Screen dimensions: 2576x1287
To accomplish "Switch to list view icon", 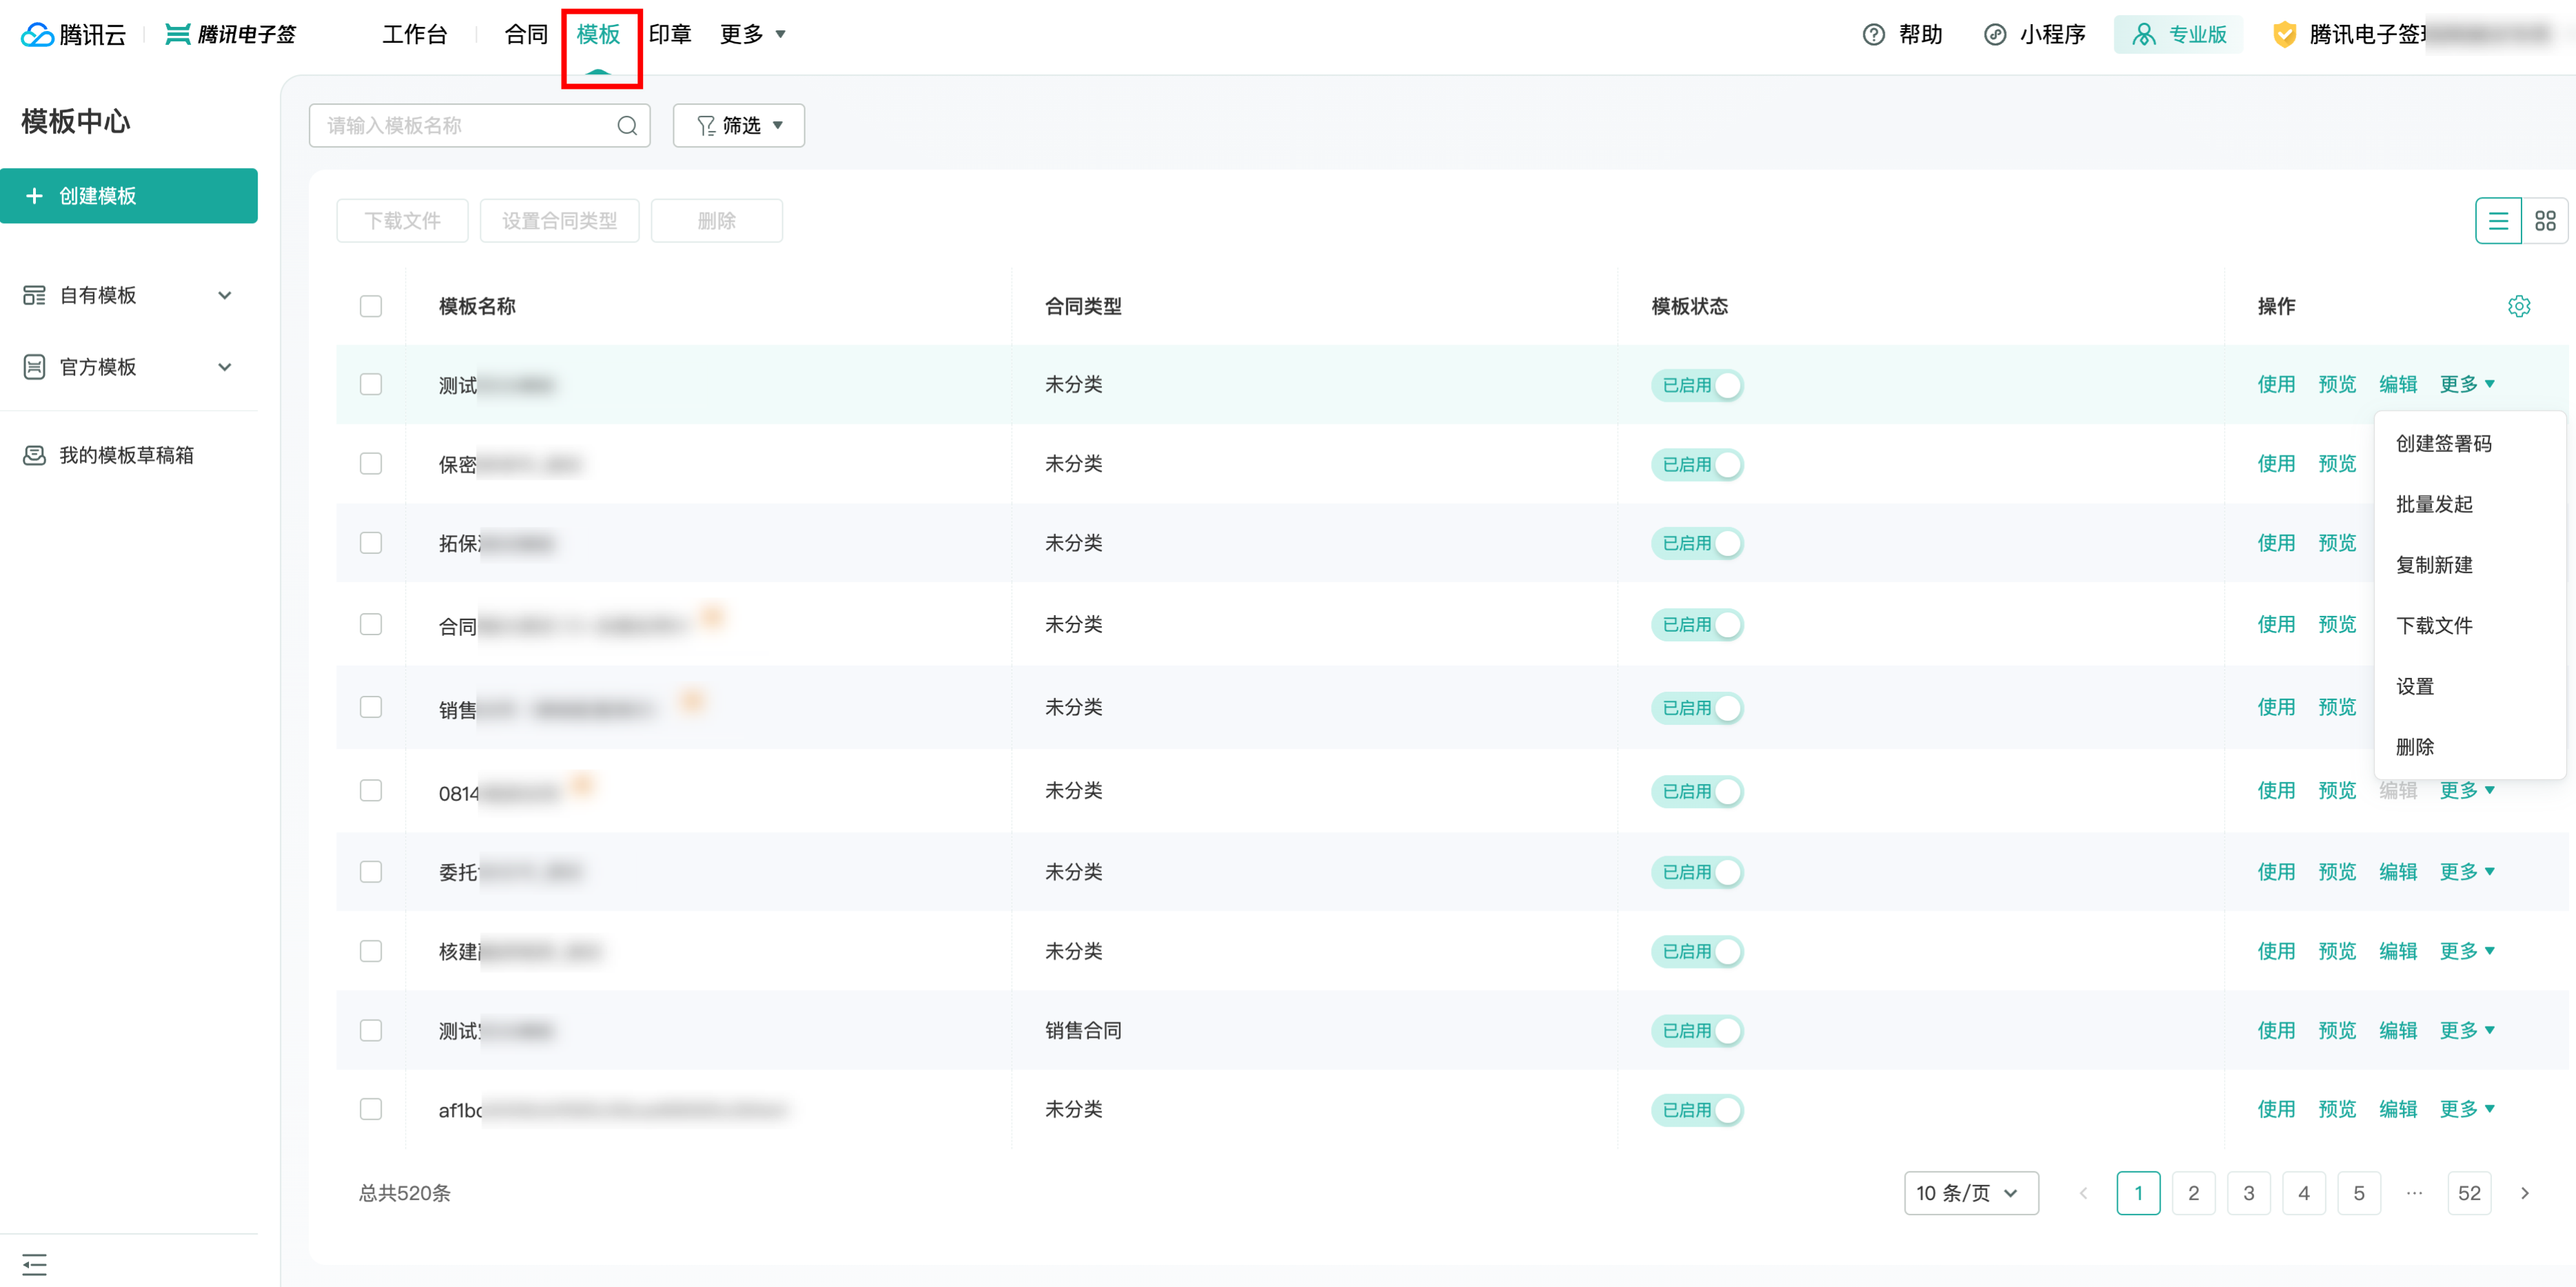I will coord(2498,221).
